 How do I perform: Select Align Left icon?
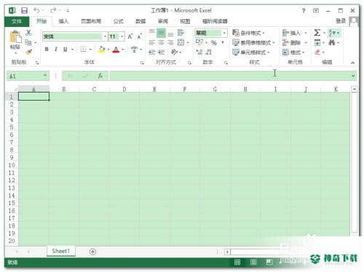(151, 43)
